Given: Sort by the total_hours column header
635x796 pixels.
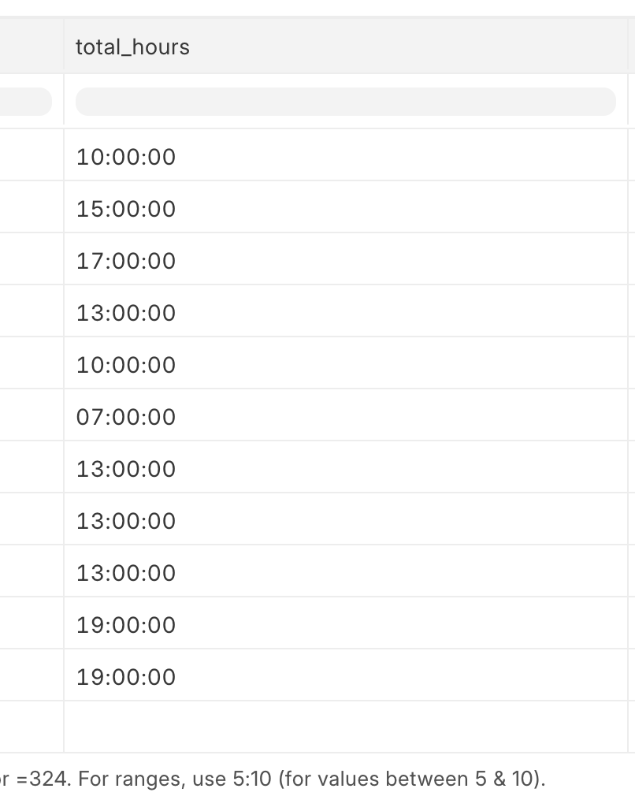Looking at the screenshot, I should (346, 46).
